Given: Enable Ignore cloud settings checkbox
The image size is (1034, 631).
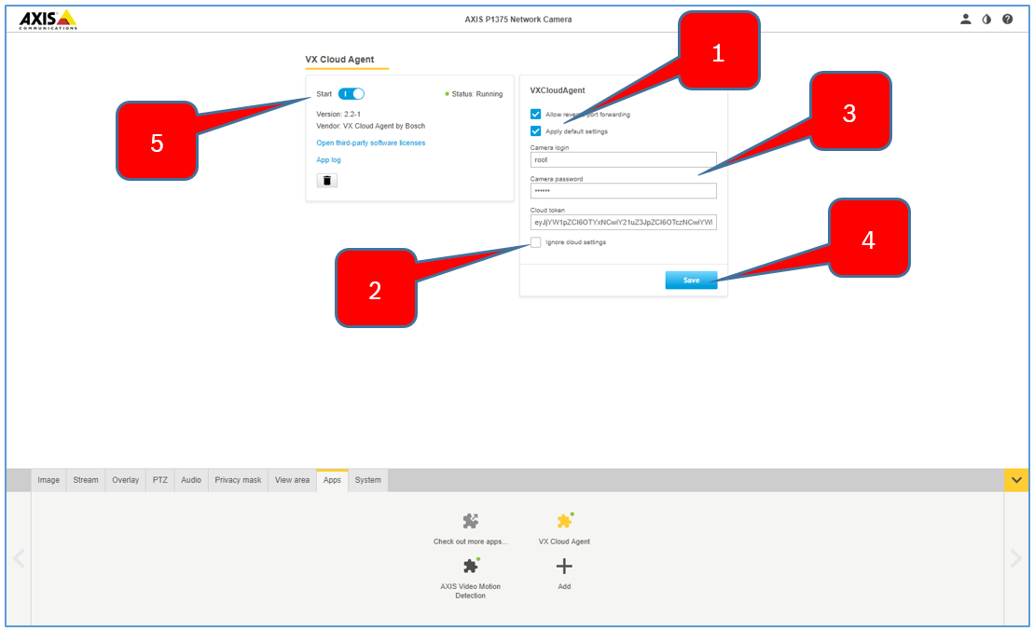Looking at the screenshot, I should pos(536,242).
